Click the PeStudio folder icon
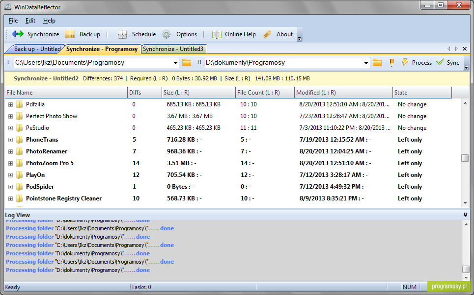474x295 pixels. tap(19, 128)
